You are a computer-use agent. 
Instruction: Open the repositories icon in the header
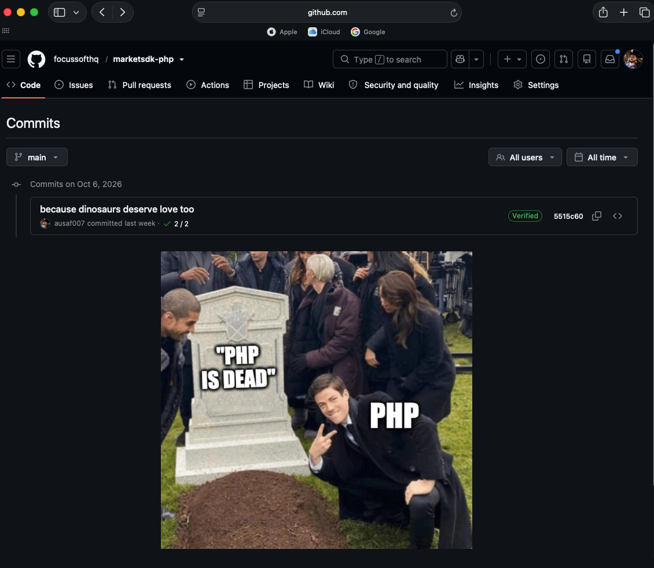tap(586, 59)
